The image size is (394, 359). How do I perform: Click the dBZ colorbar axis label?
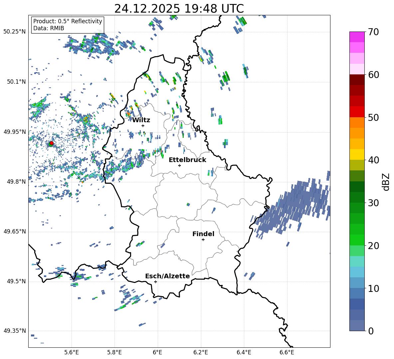pos(386,182)
